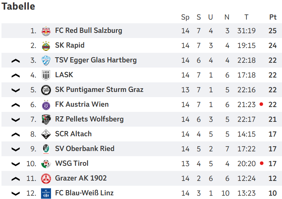Open the Grazer AK 1902 team link
This screenshot has height=199, width=282.
click(81, 178)
